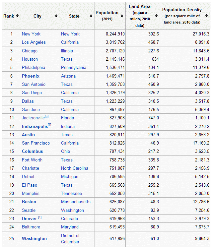The height and width of the screenshot is (247, 211).
Task: Open the New York city link
Action: coord(31,34)
